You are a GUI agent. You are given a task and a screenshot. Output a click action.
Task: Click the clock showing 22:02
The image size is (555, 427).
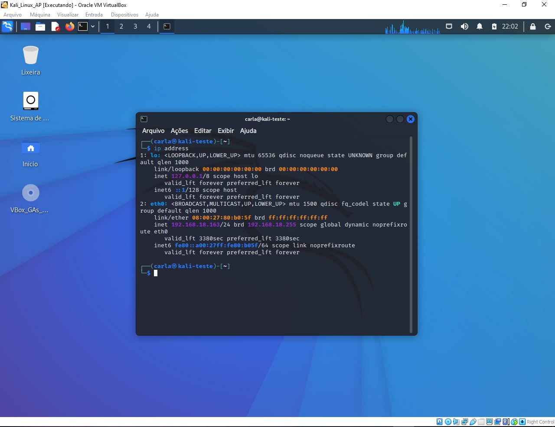pos(510,26)
